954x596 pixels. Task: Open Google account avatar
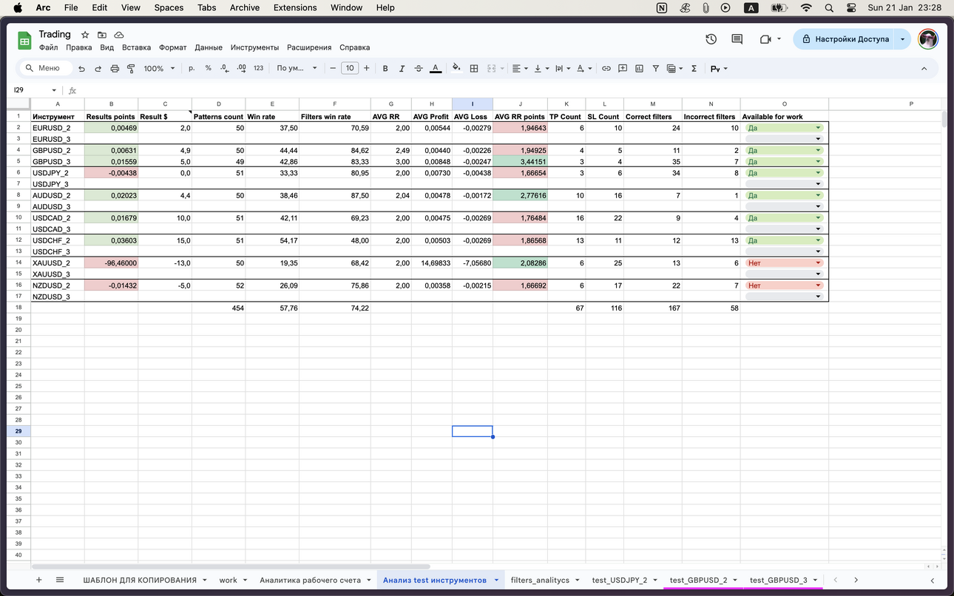coord(928,39)
